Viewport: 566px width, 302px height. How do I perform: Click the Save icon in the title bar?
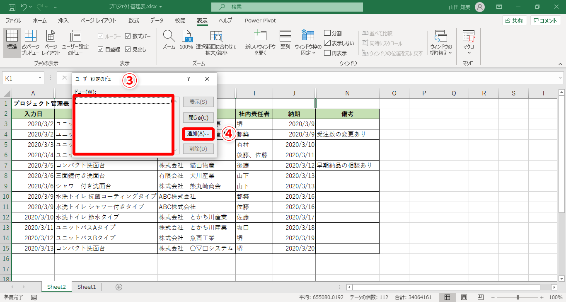click(x=12, y=7)
